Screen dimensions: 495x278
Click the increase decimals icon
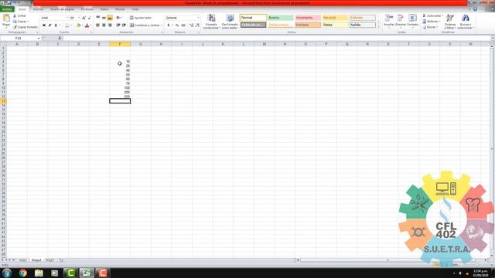pos(191,25)
